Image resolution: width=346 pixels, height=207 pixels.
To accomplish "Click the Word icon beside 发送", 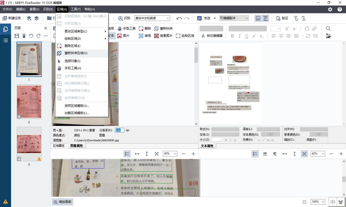I will (199, 18).
